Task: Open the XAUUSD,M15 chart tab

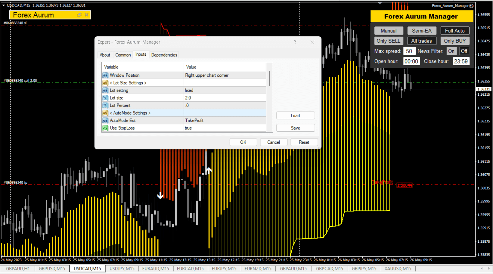Action: click(x=398, y=269)
